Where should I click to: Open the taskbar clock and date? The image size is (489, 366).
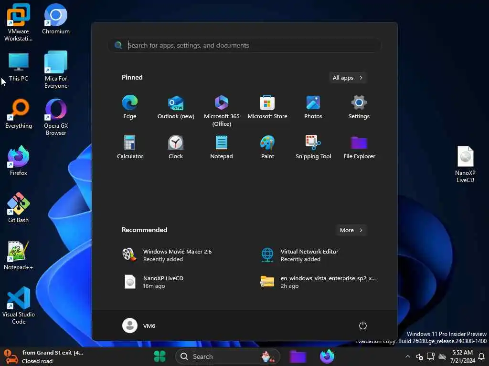coord(462,356)
